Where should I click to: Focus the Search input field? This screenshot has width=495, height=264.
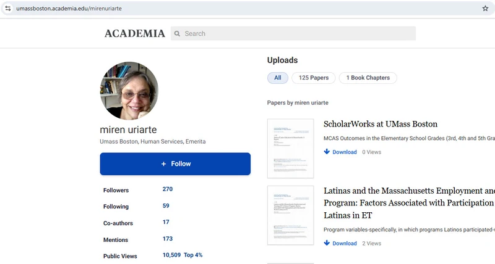tap(293, 33)
